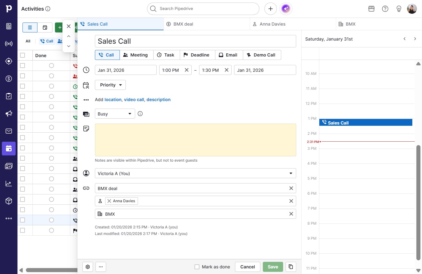Click the description link
Image resolution: width=422 pixels, height=274 pixels.
159,100
